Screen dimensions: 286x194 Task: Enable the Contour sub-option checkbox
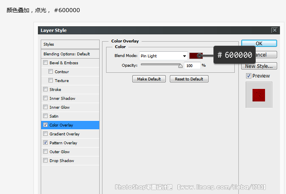tap(51, 72)
